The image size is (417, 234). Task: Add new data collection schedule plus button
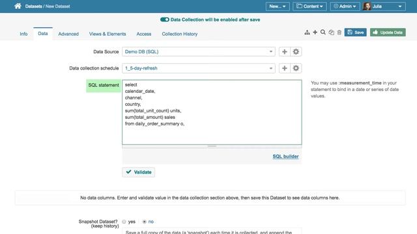coord(284,68)
